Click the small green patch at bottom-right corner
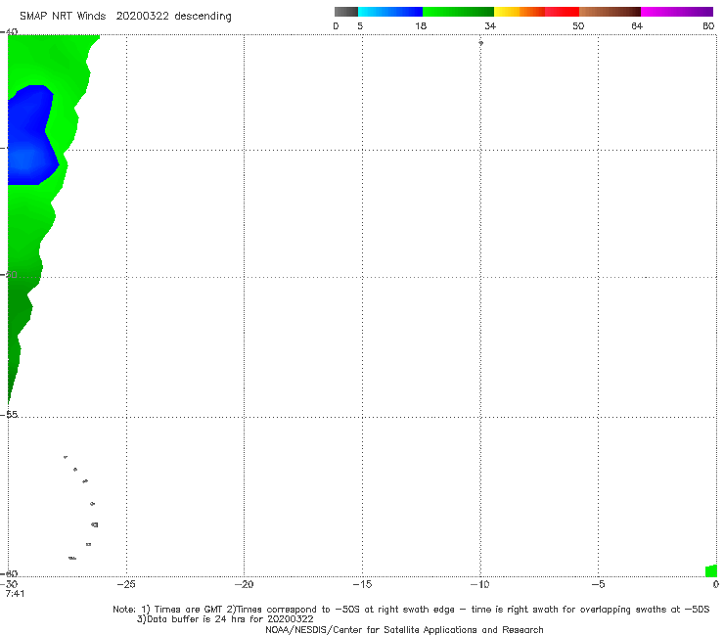 tap(711, 570)
